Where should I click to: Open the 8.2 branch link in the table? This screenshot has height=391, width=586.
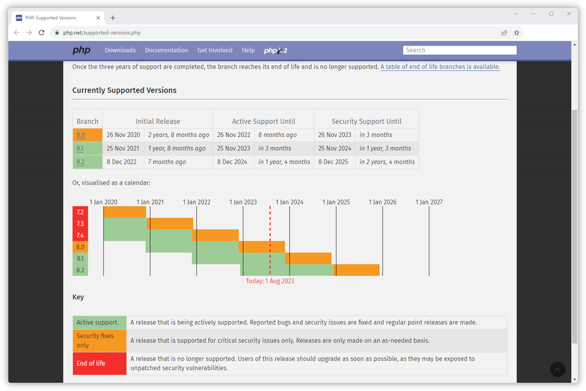coord(81,162)
